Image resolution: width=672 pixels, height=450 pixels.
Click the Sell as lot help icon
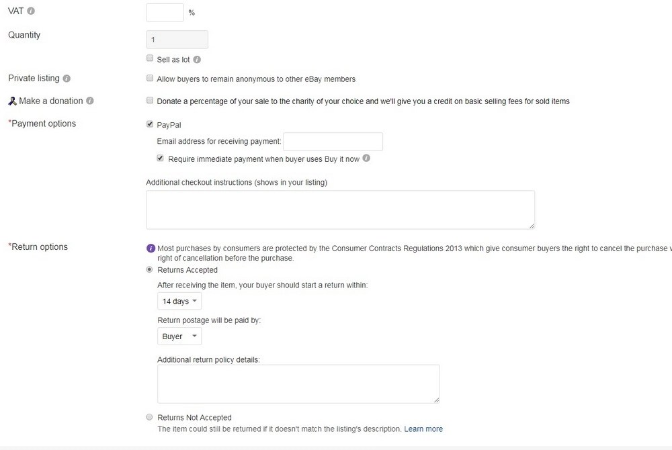coord(196,59)
